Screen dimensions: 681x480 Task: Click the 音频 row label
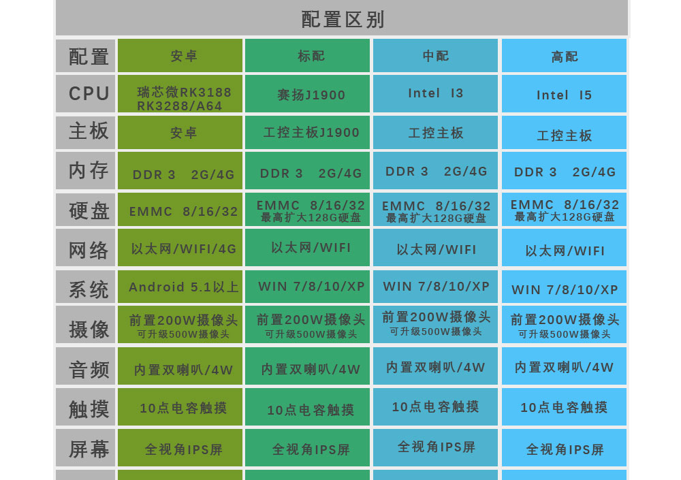pos(86,366)
